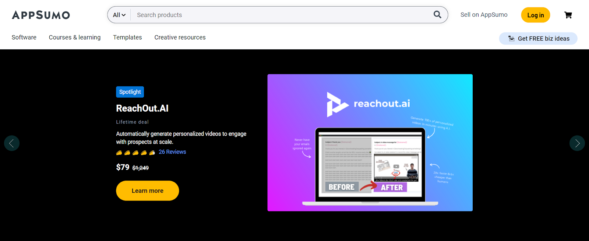This screenshot has height=241, width=589.
Task: Open the 26 Reviews link
Action: tap(172, 152)
